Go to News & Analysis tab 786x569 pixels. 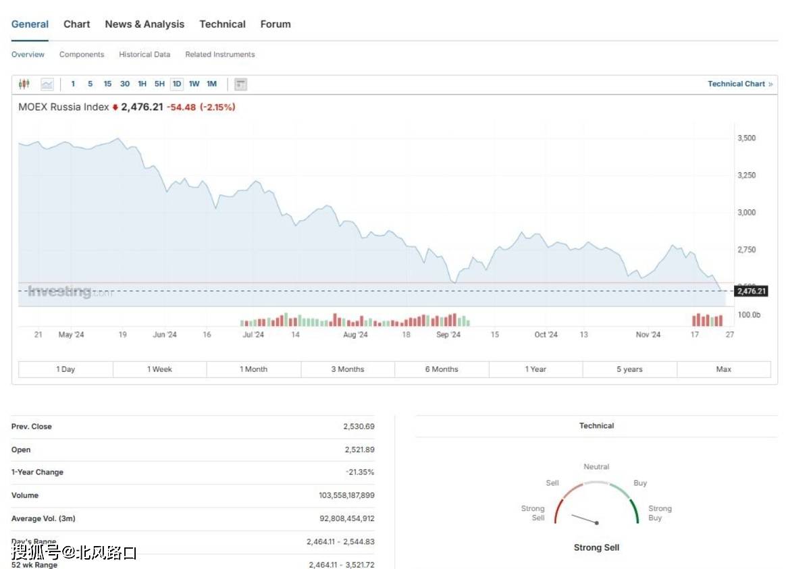[x=145, y=24]
